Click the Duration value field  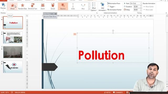(137, 7)
